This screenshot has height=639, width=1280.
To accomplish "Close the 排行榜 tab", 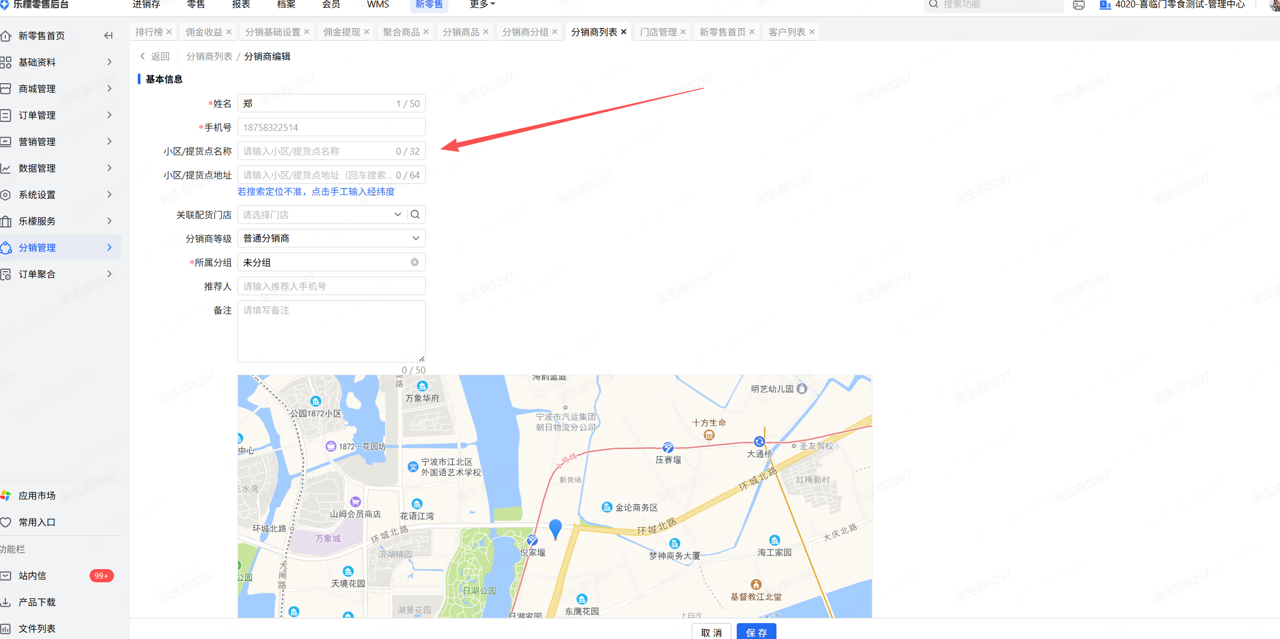I will [x=169, y=32].
